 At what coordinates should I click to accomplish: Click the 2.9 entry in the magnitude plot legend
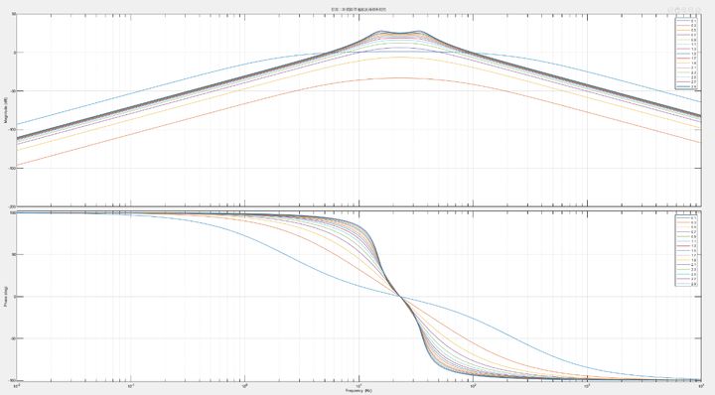687,86
